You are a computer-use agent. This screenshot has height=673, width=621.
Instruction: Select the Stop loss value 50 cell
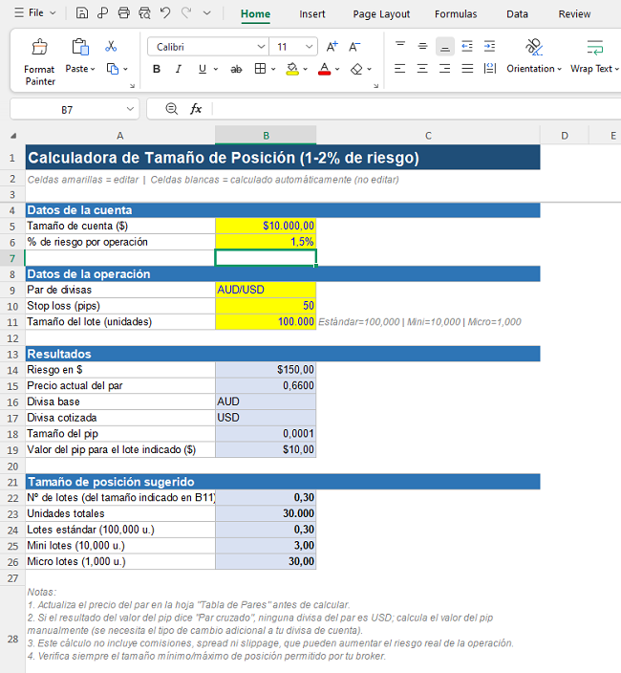[x=266, y=306]
